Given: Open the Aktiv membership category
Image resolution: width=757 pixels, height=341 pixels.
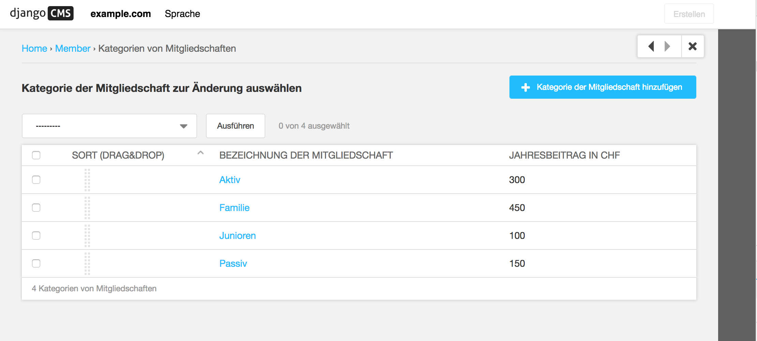Looking at the screenshot, I should point(230,180).
